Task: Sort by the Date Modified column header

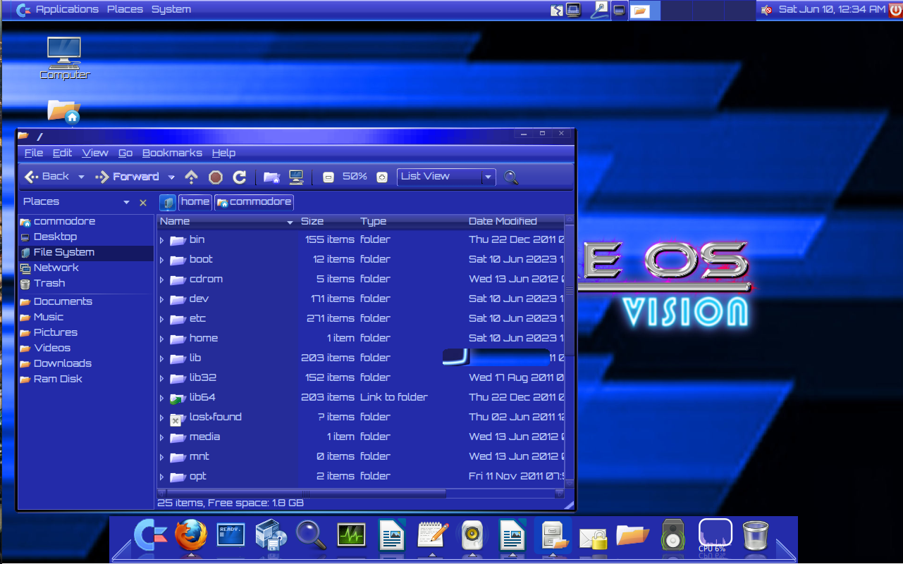Action: [x=516, y=221]
